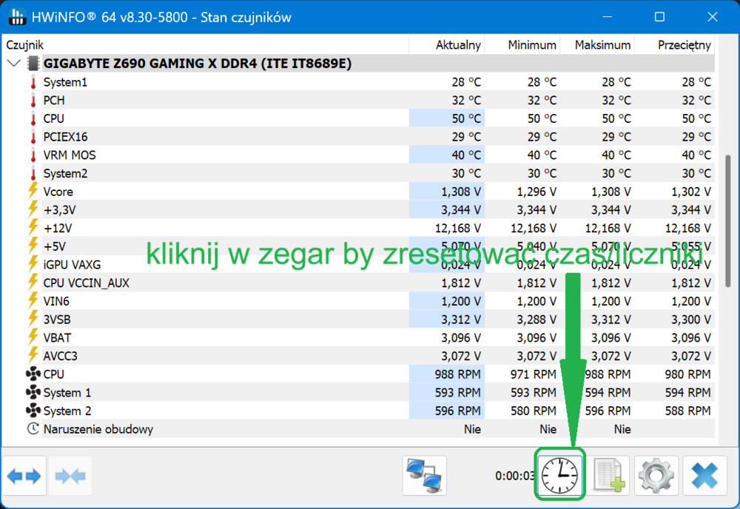Select the CPU VCCIN_AUX voltage row
Viewport: 740px width, 509px height.
[x=369, y=283]
